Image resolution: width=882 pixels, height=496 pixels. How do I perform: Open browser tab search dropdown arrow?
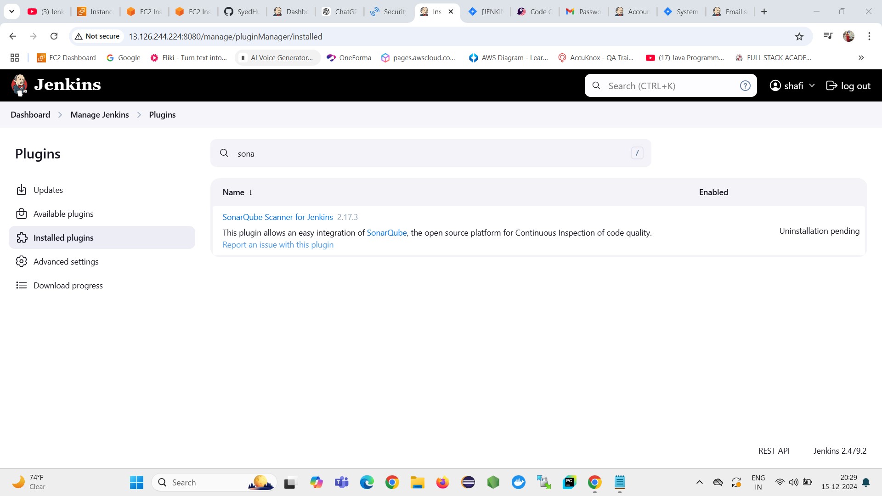click(x=11, y=11)
